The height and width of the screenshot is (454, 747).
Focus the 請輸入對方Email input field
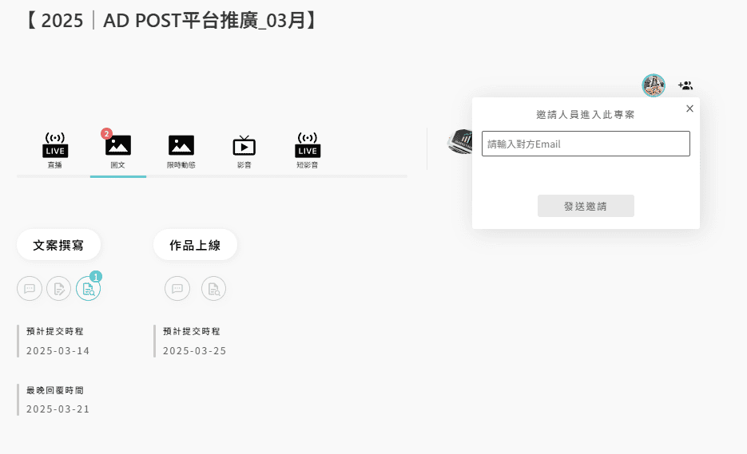coord(586,144)
